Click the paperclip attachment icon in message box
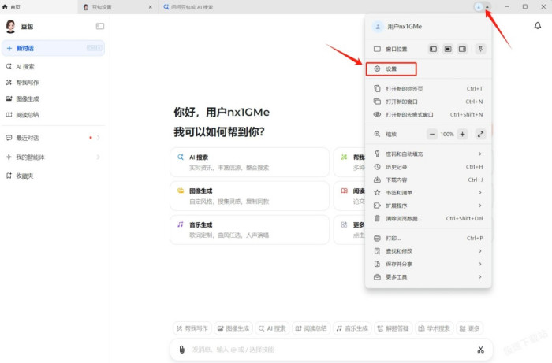552x363 pixels. pos(181,350)
